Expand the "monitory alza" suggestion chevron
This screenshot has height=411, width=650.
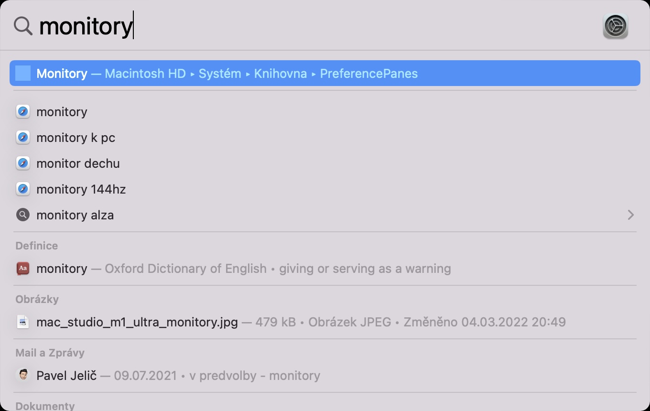coord(630,215)
